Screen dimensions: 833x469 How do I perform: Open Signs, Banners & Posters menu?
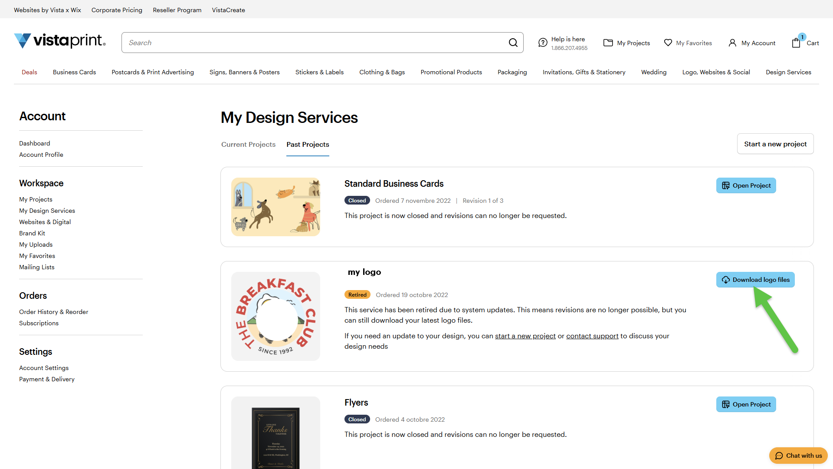245,72
